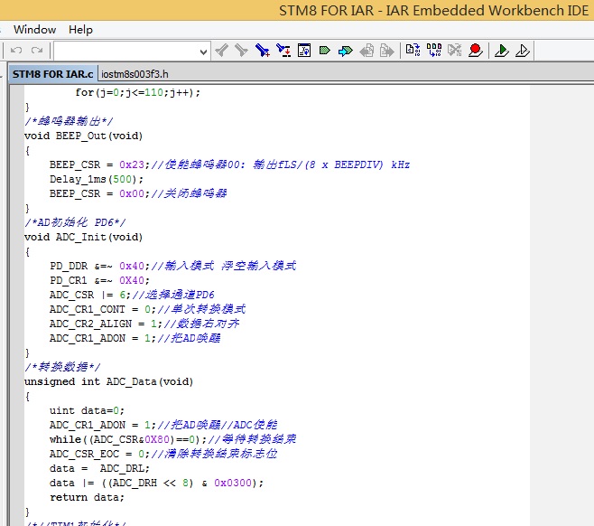Click the 'BEEP_CSR = 0x23' line

(229, 164)
